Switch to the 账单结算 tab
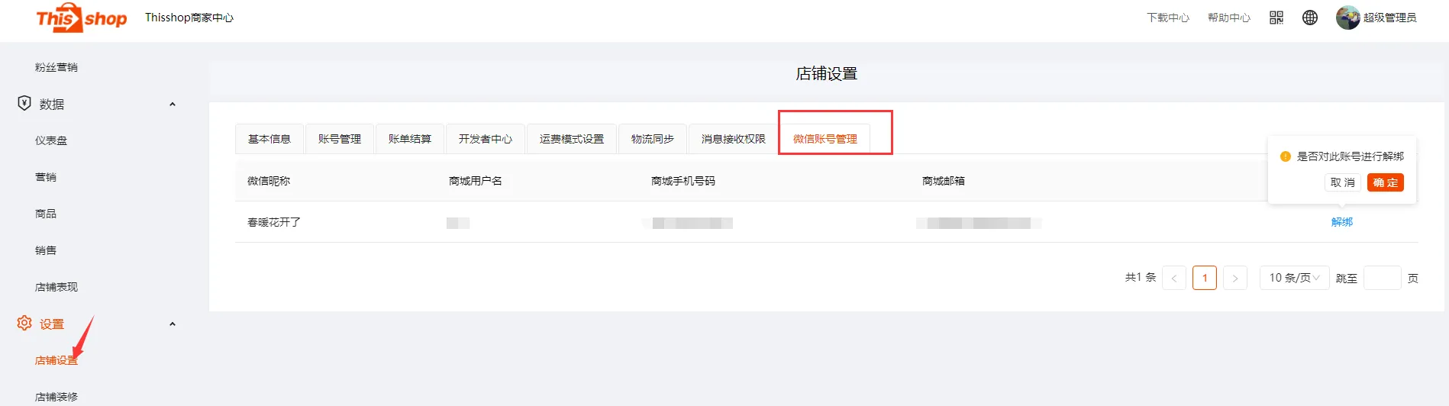1449x406 pixels. (410, 139)
